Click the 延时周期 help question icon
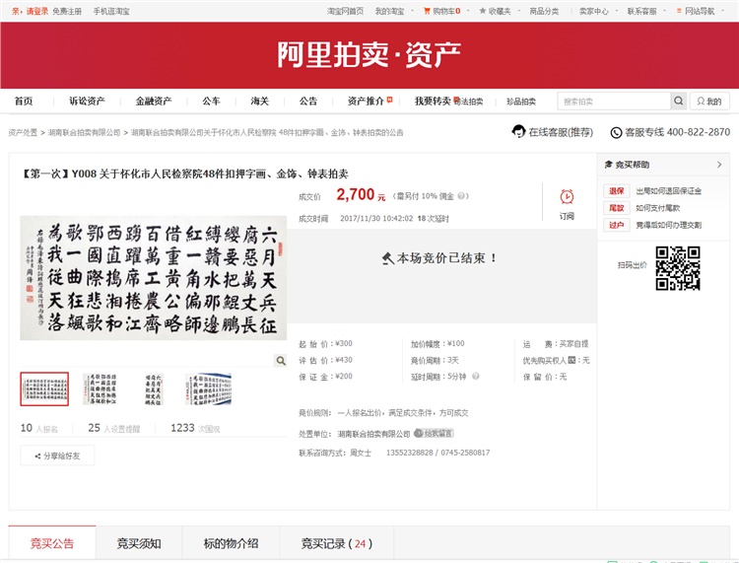Image resolution: width=739 pixels, height=563 pixels. click(x=476, y=377)
